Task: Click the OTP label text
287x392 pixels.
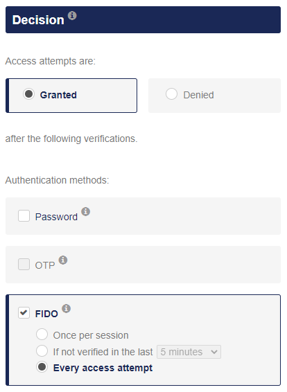Action: click(45, 265)
